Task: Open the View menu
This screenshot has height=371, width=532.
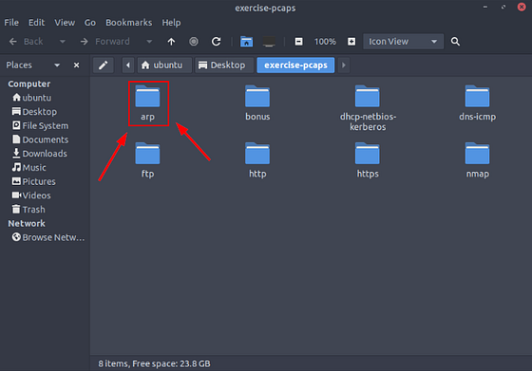Action: click(65, 23)
